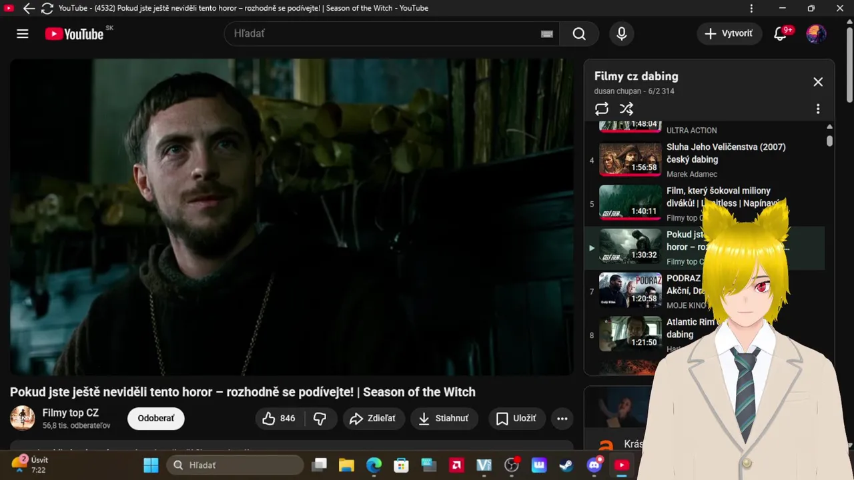Open Steam from the taskbar
The width and height of the screenshot is (854, 480).
click(566, 465)
